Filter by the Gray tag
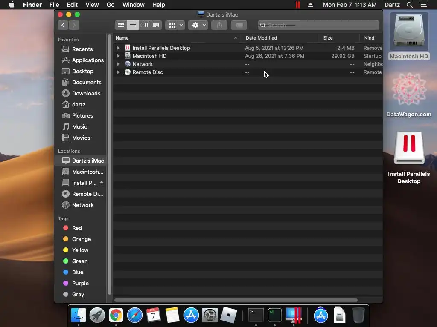 [x=80, y=295]
